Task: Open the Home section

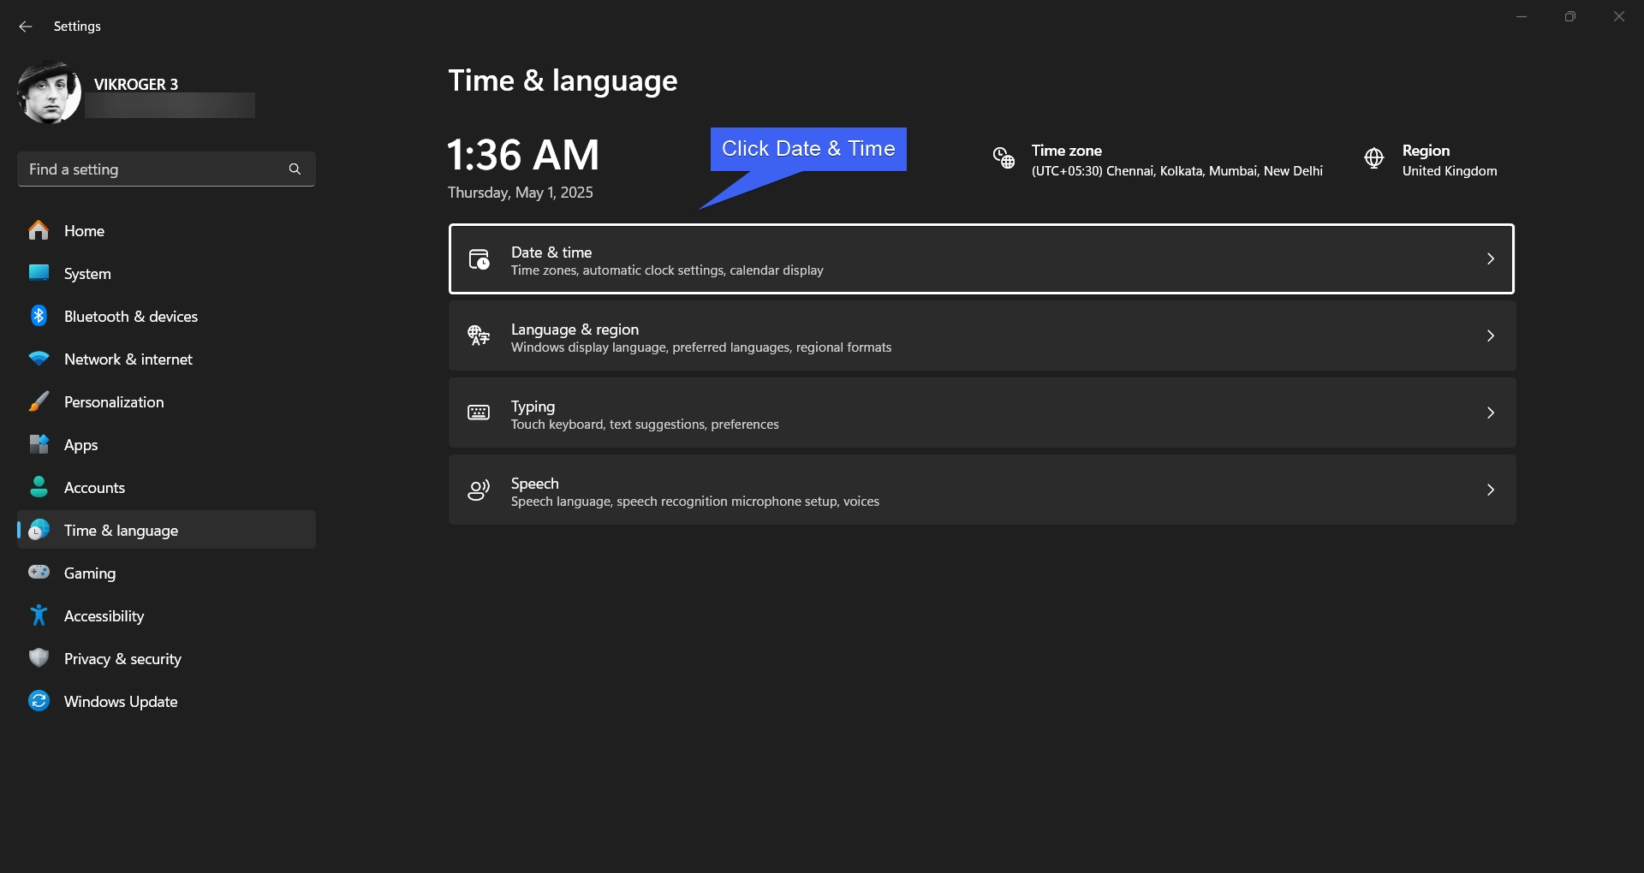Action: pos(85,230)
